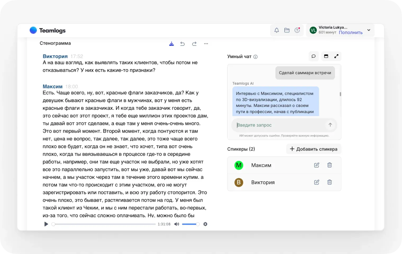The width and height of the screenshot is (402, 254).
Task: Edit speaker Максим's name
Action: pyautogui.click(x=317, y=165)
